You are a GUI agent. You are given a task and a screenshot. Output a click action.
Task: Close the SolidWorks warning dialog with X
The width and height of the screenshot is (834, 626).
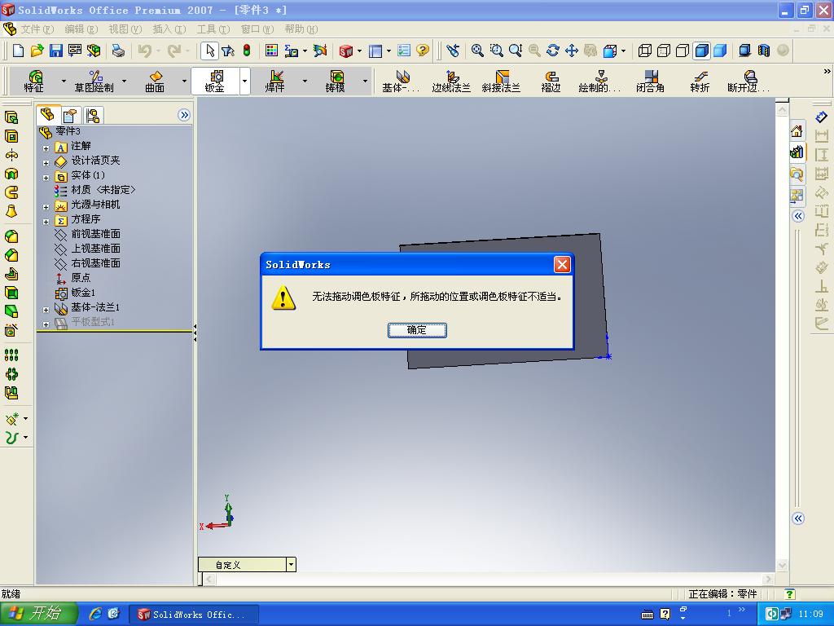[x=562, y=264]
